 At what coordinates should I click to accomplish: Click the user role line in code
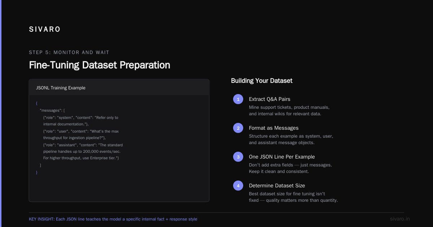(81, 131)
